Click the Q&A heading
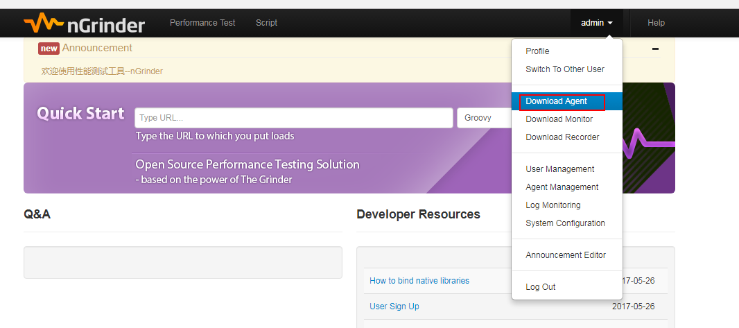Image resolution: width=739 pixels, height=328 pixels. click(x=37, y=214)
